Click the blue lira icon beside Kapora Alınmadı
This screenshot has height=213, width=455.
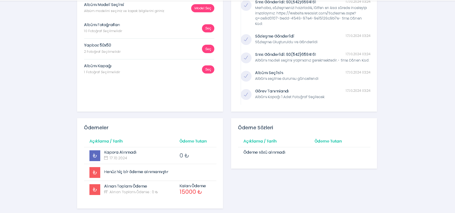(95, 156)
